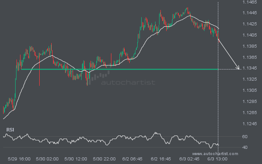This screenshot has width=262, height=164.
Task: Click the 1.1425 price axis label
Action: [x=250, y=24]
